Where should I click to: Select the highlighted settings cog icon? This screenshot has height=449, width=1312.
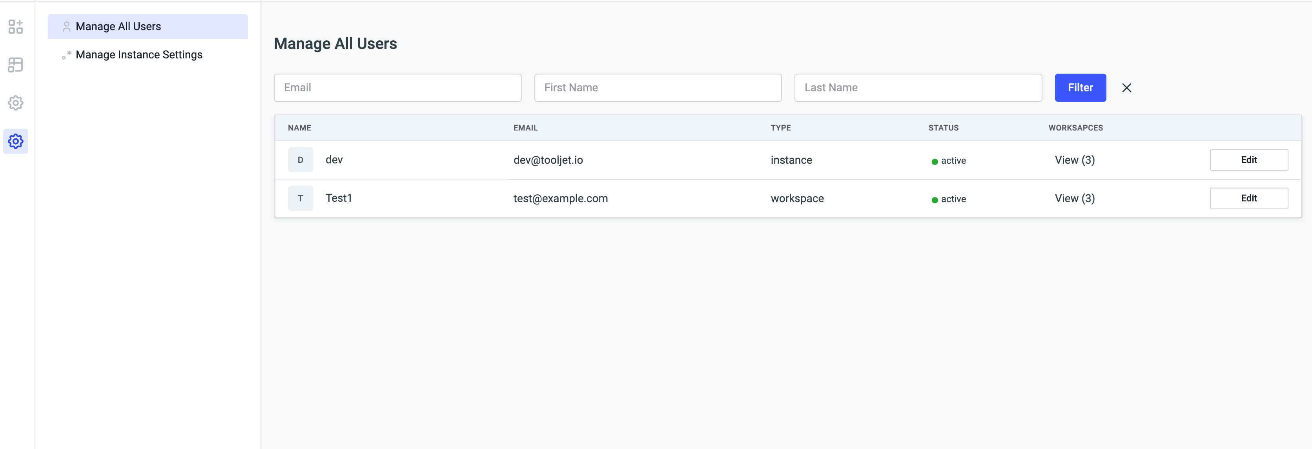[16, 139]
